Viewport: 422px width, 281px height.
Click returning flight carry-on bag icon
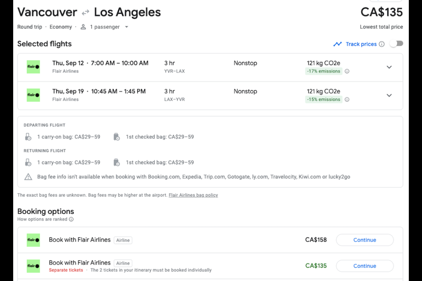[28, 162]
